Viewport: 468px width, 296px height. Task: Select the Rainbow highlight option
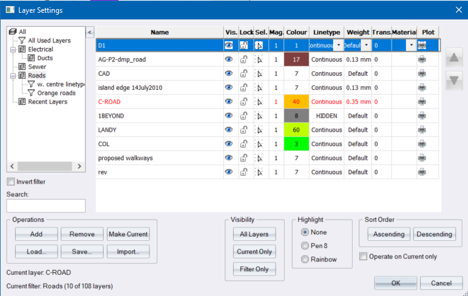pyautogui.click(x=305, y=259)
